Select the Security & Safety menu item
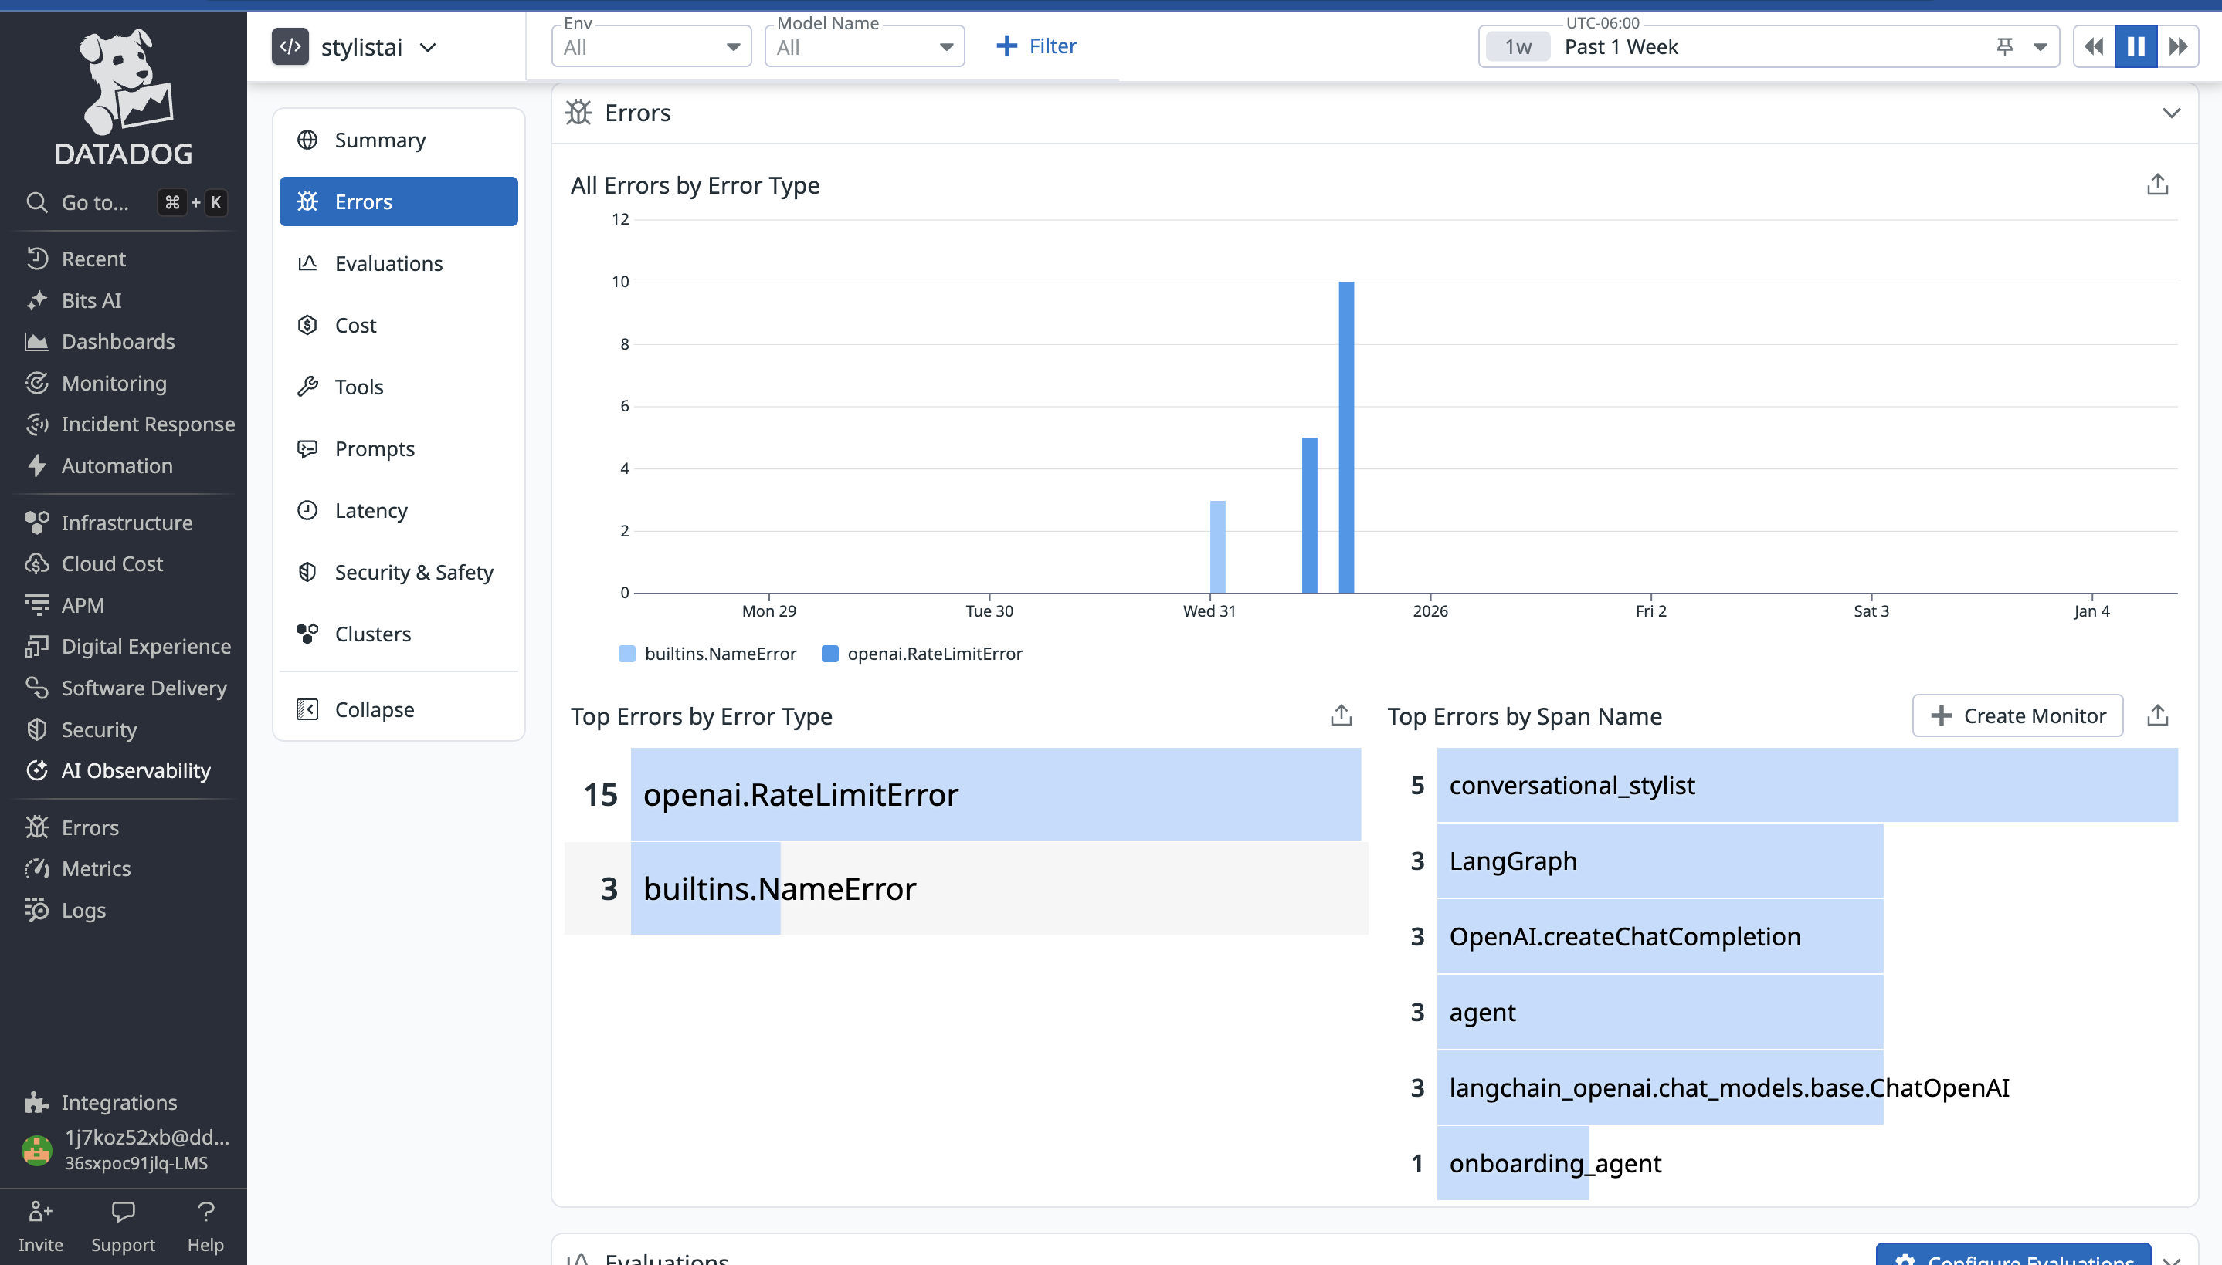Screen dimensions: 2222x1265 click(x=413, y=572)
